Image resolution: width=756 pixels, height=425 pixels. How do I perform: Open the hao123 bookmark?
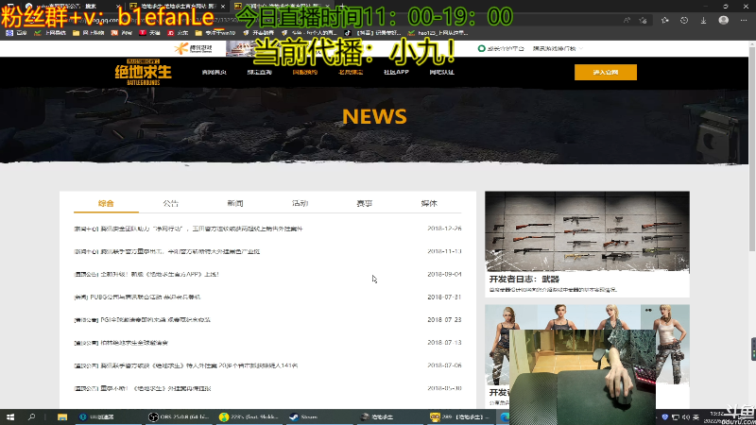coord(438,33)
